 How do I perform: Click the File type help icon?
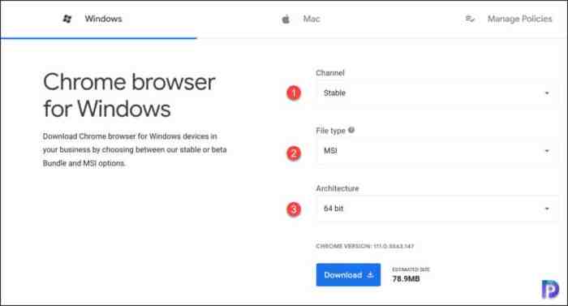tap(351, 130)
